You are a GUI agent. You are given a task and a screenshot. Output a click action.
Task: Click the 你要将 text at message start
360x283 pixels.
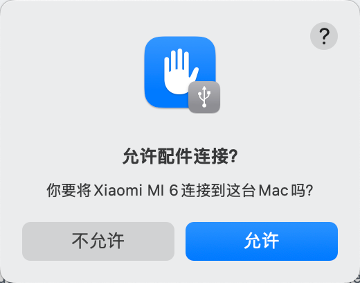click(x=69, y=191)
